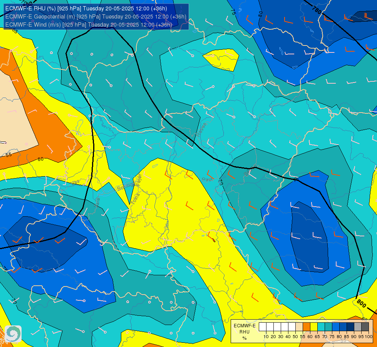Click the legend tick value 50

295,337
